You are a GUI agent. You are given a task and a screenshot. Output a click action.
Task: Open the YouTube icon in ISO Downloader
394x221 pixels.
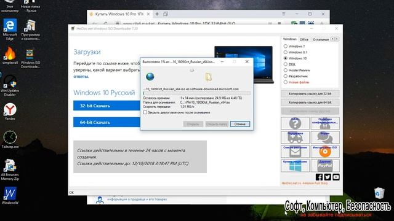click(x=336, y=177)
